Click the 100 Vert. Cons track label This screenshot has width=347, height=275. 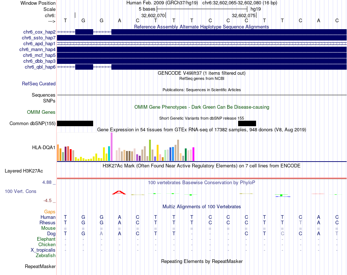pyautogui.click(x=20, y=191)
